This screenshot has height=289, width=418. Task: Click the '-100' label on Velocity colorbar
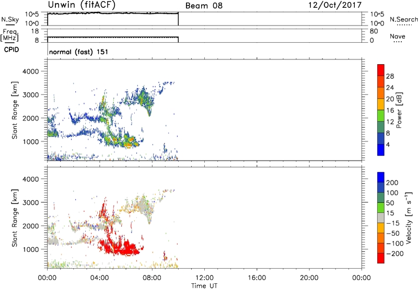[x=394, y=244]
